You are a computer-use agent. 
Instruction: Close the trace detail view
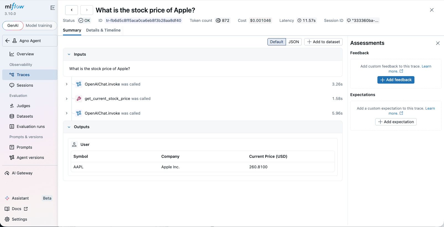[x=432, y=10]
